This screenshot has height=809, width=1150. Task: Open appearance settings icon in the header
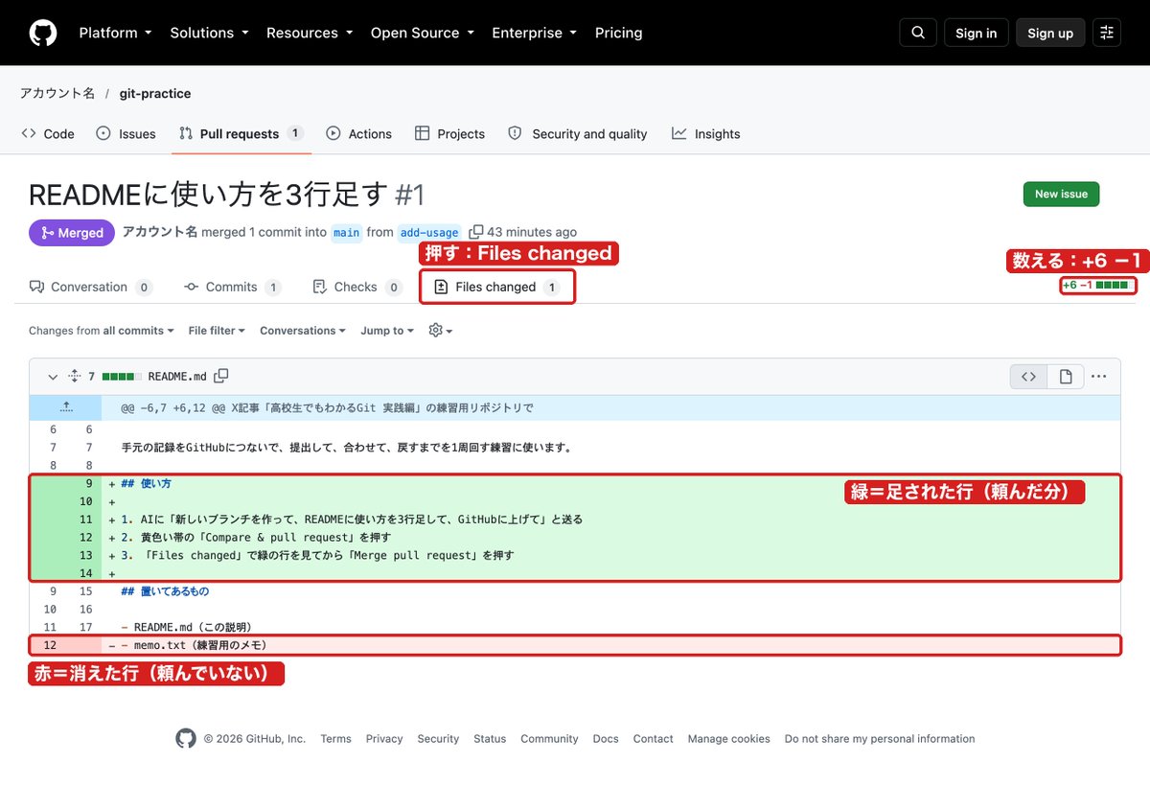(x=1107, y=33)
